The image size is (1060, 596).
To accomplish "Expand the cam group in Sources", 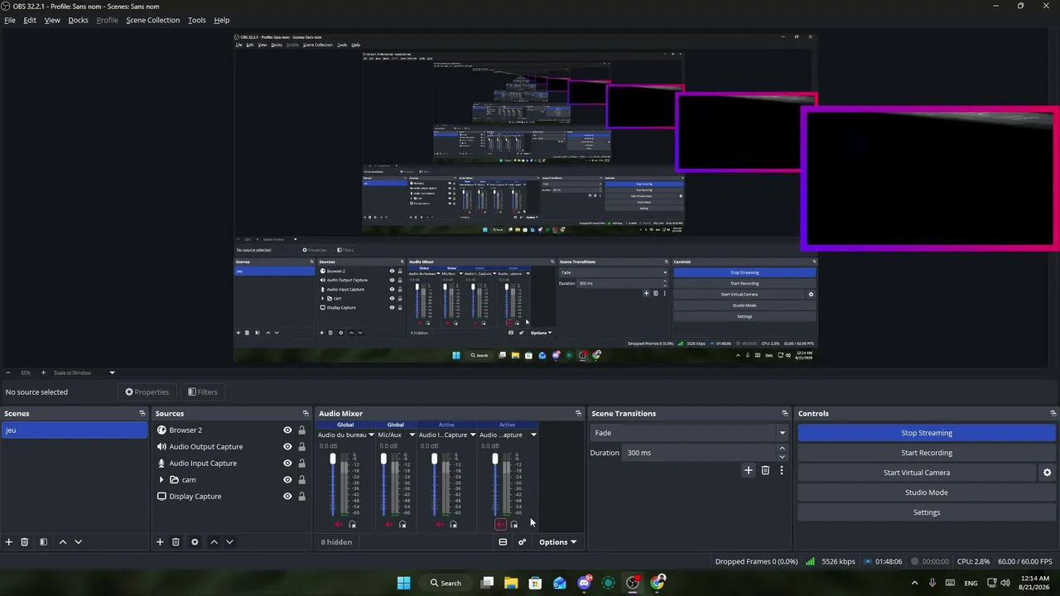I will (x=161, y=480).
